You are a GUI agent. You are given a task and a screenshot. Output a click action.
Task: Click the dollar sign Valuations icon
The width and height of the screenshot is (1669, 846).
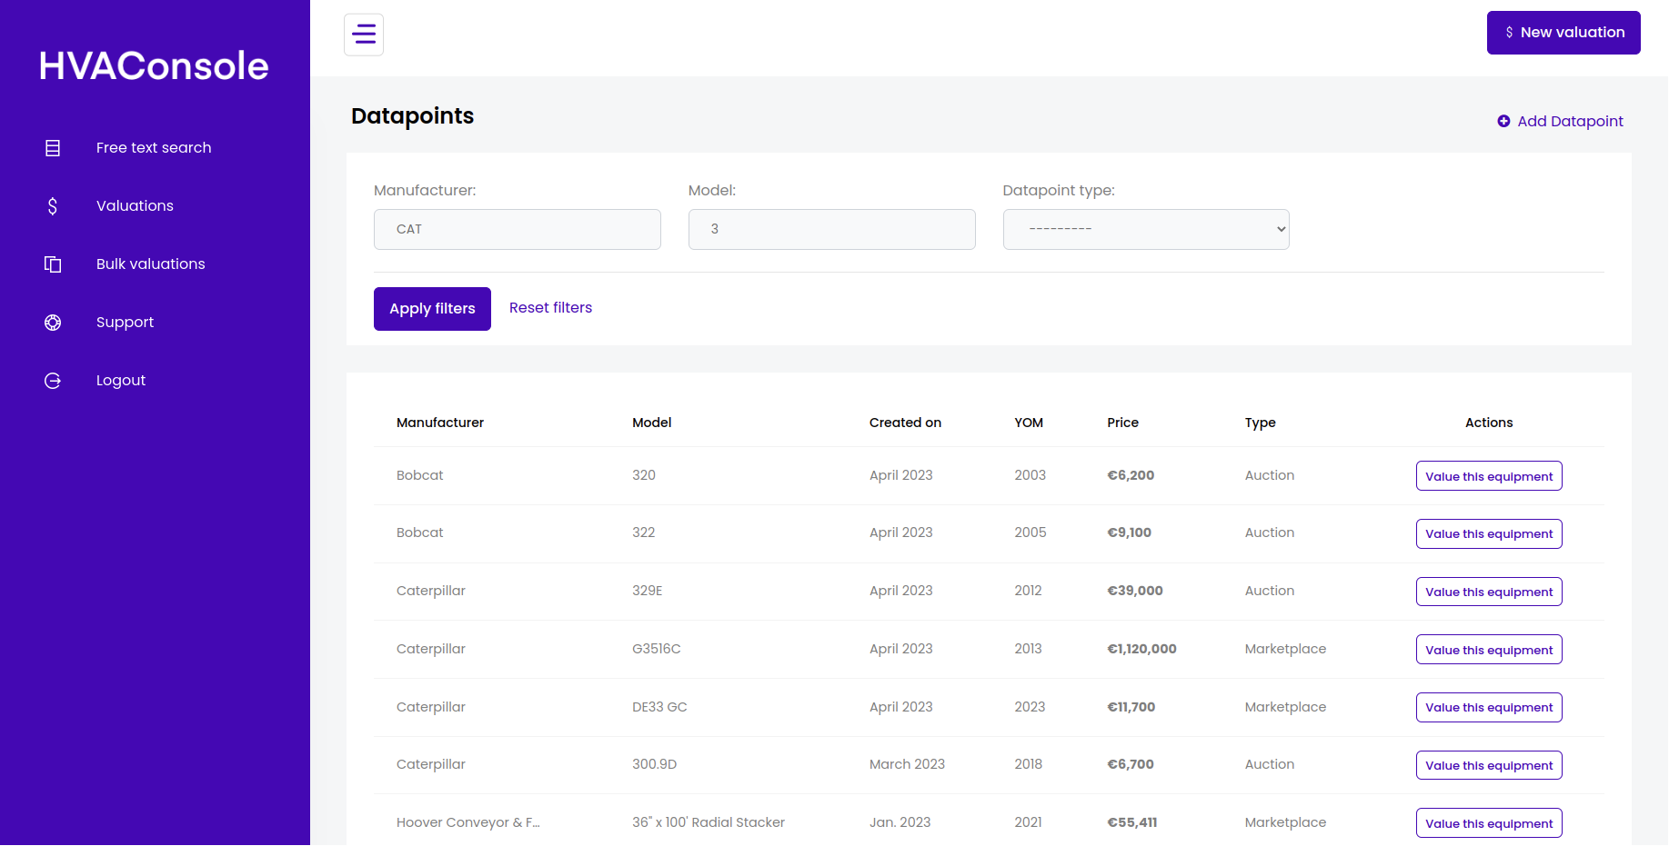point(53,206)
